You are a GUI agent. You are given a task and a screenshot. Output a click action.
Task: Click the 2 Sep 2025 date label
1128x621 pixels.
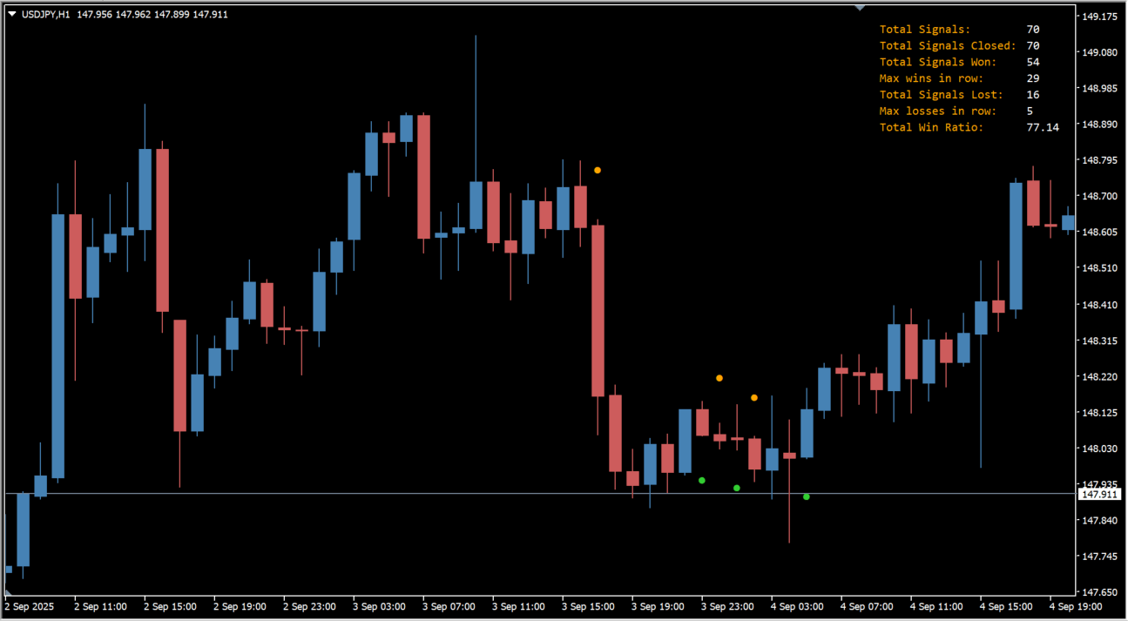(30, 606)
